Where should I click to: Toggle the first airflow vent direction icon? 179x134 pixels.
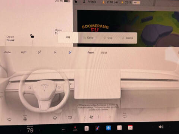pyautogui.click(x=39, y=52)
